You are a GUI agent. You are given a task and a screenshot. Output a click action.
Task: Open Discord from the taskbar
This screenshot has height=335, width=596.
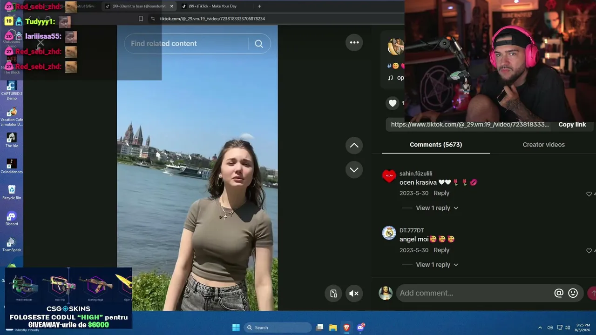click(360, 328)
